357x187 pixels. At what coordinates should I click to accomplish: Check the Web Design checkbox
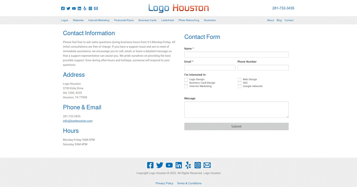click(x=239, y=79)
